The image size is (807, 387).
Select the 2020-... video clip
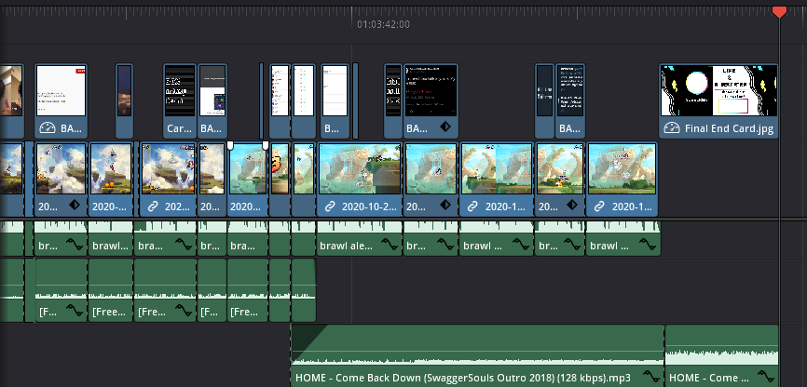point(111,179)
